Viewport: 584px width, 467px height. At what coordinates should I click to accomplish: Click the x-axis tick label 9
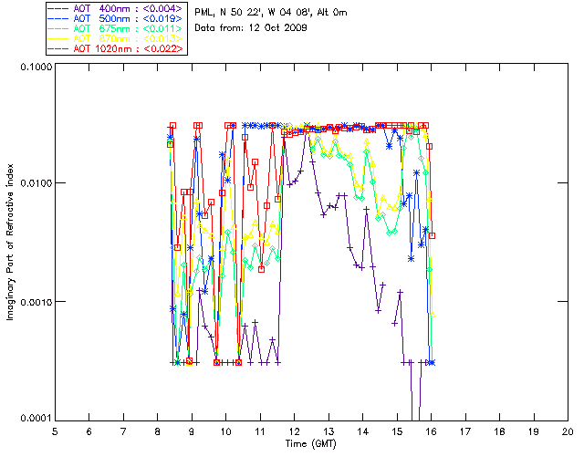(x=192, y=431)
